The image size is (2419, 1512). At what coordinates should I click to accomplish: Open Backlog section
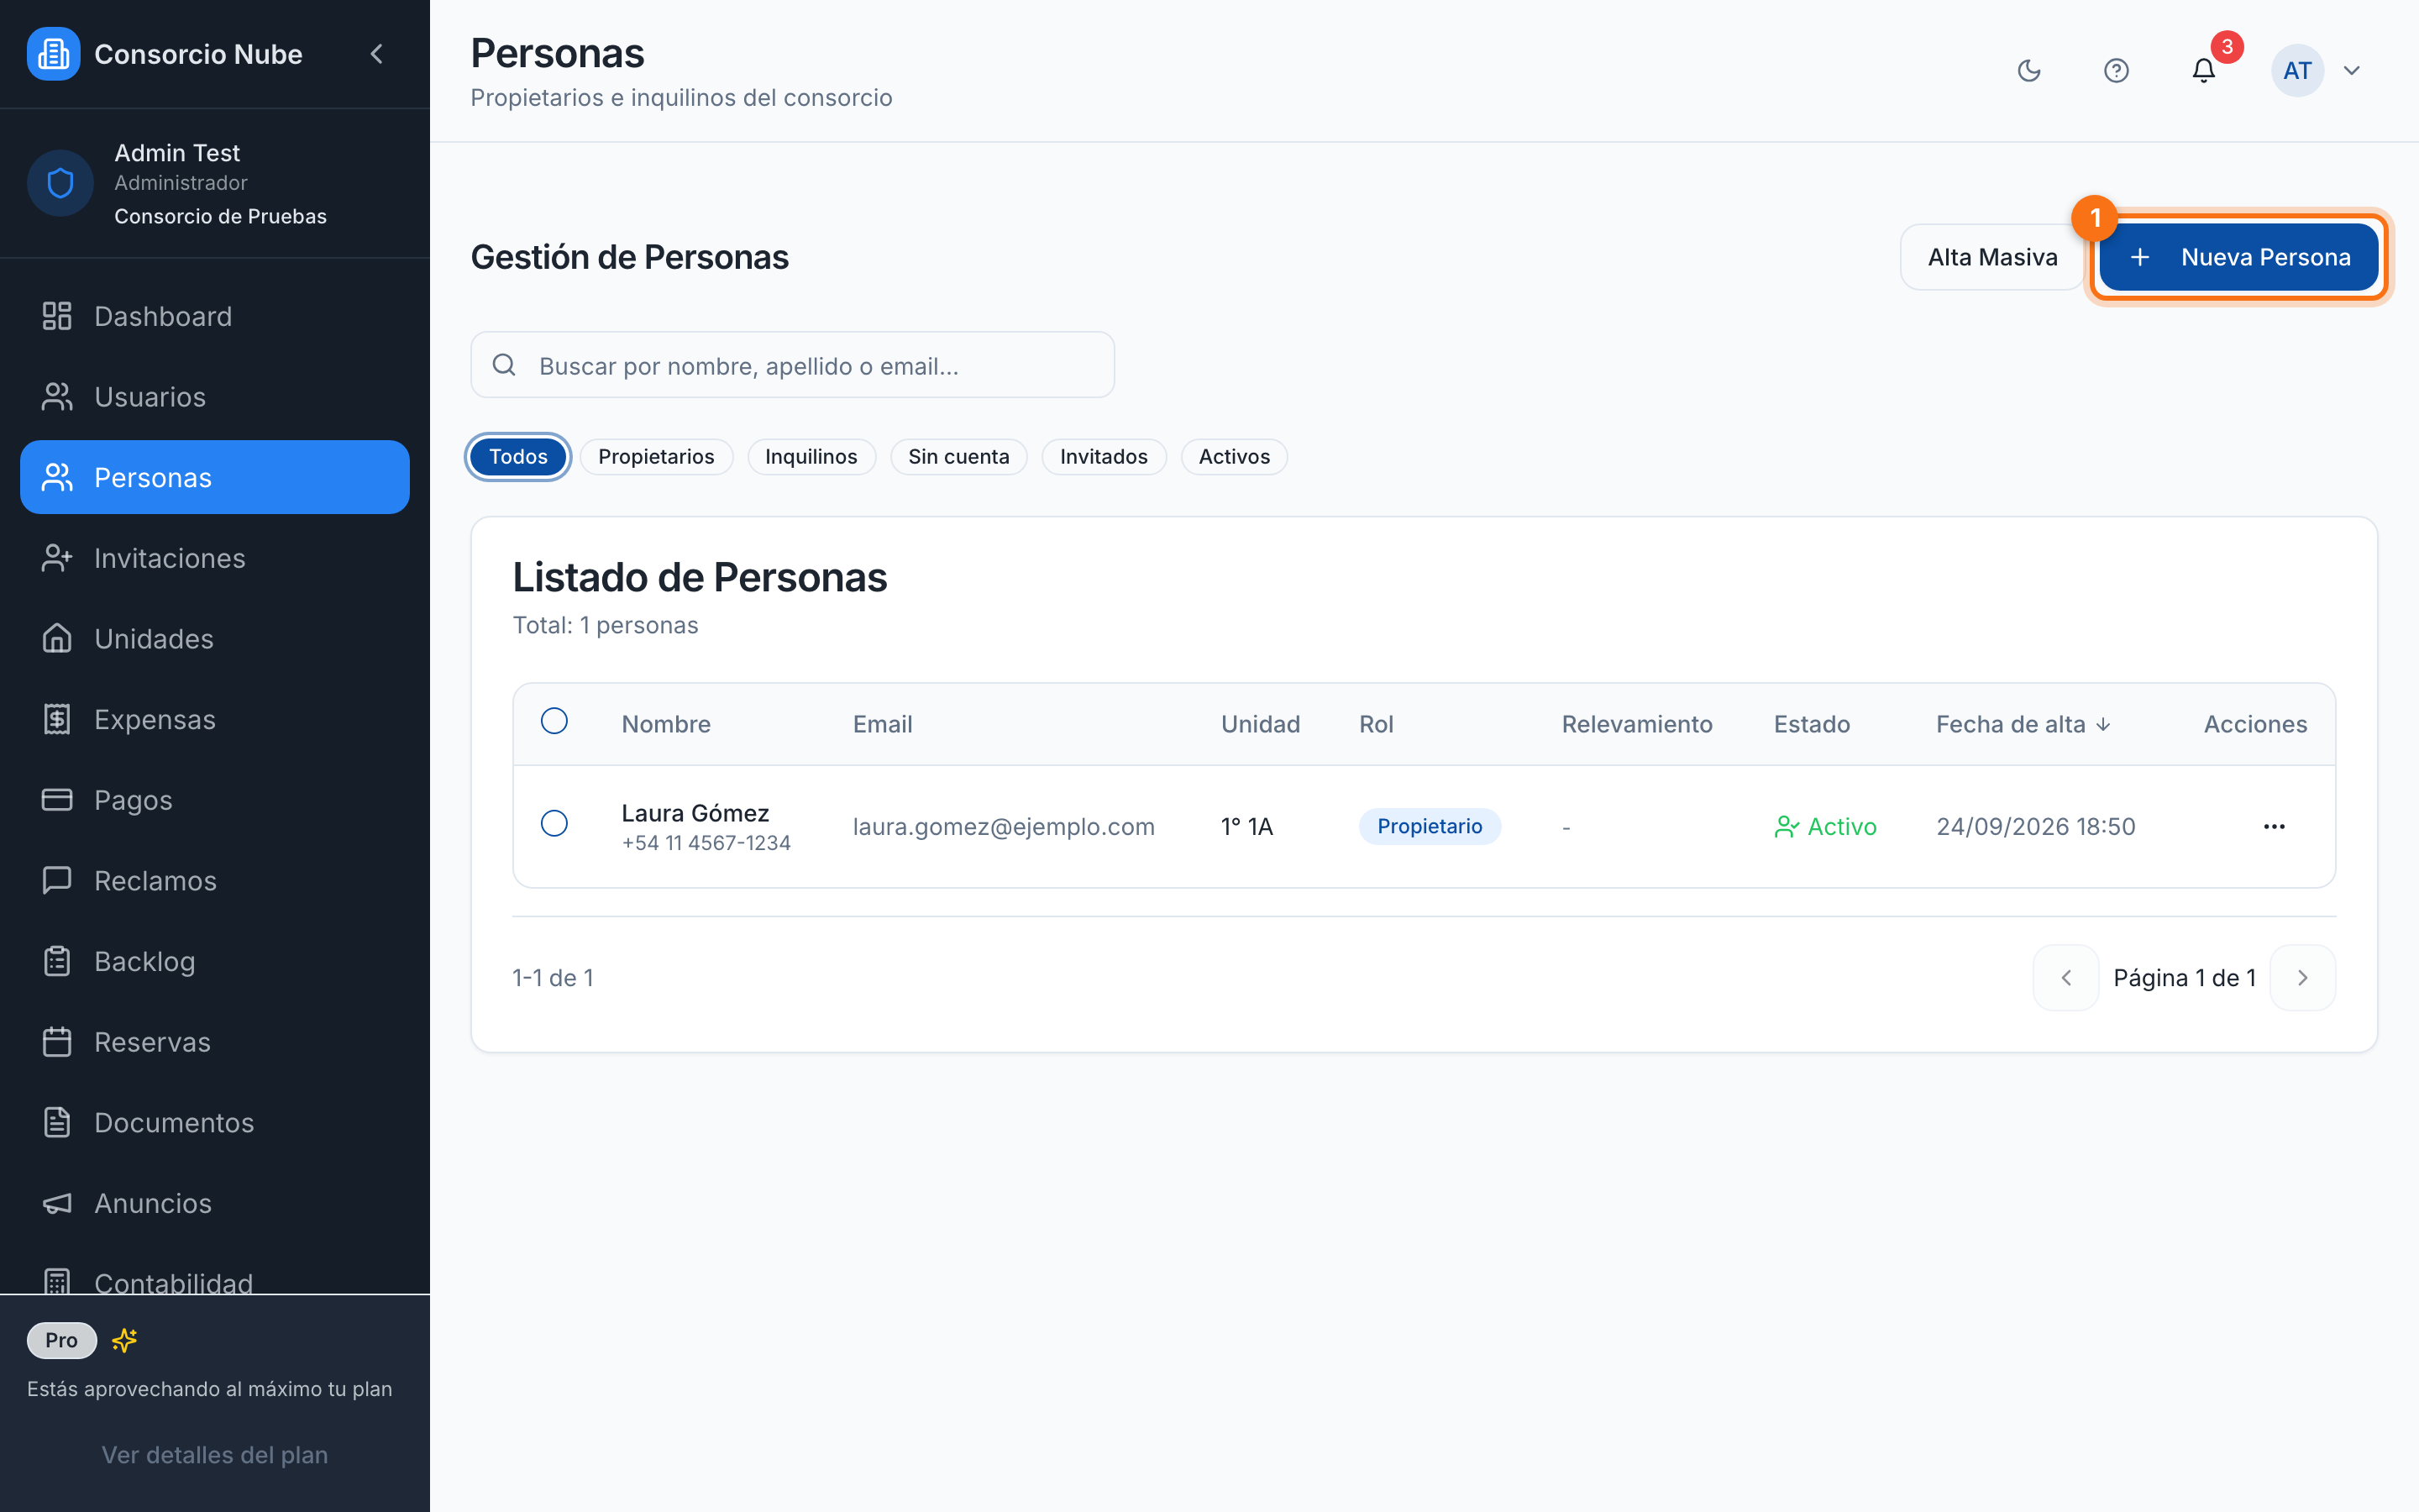point(215,961)
